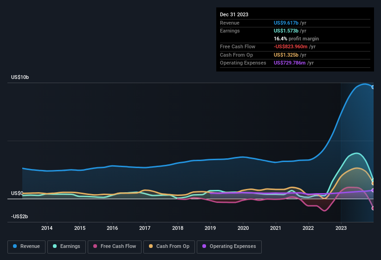This screenshot has width=381, height=260.
Task: Toggle the Earnings legend button
Action: [66, 247]
